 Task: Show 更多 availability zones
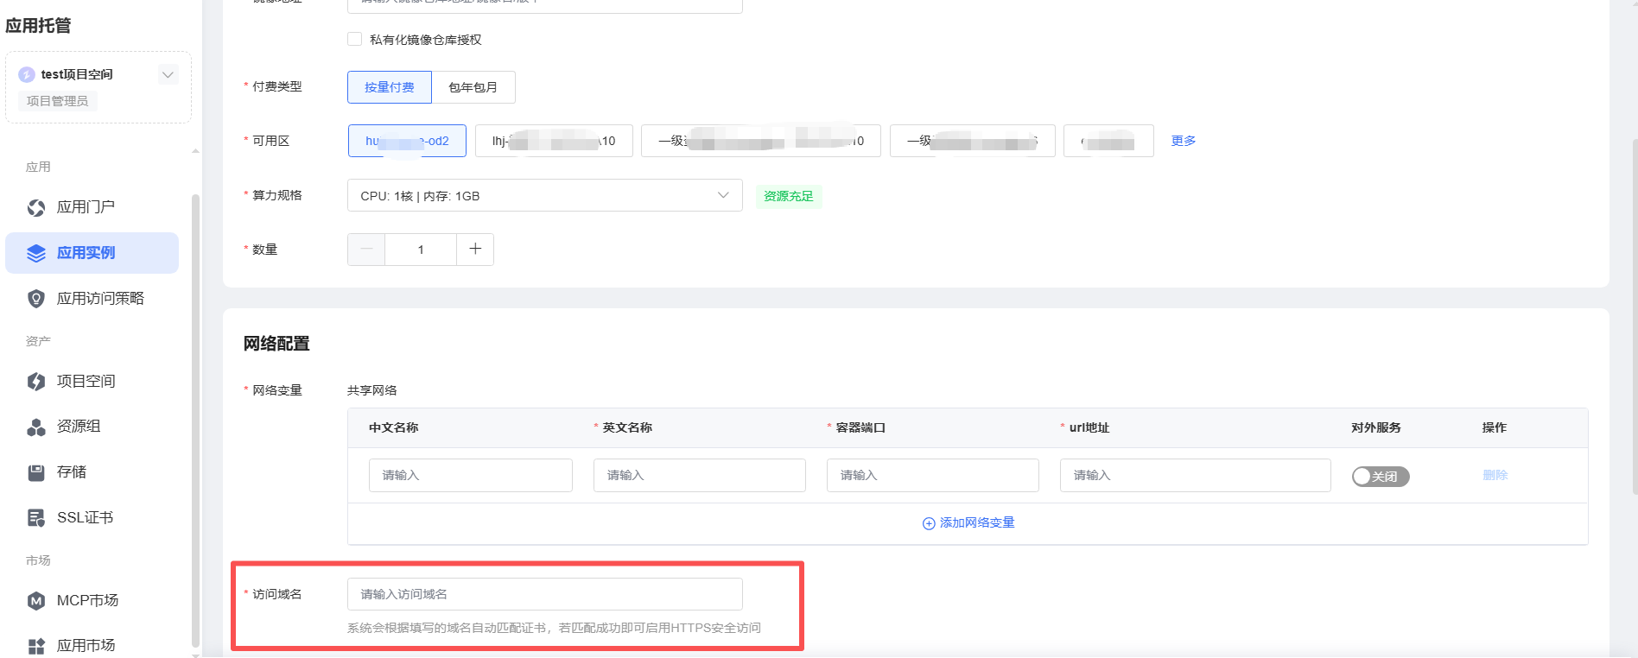click(1184, 141)
